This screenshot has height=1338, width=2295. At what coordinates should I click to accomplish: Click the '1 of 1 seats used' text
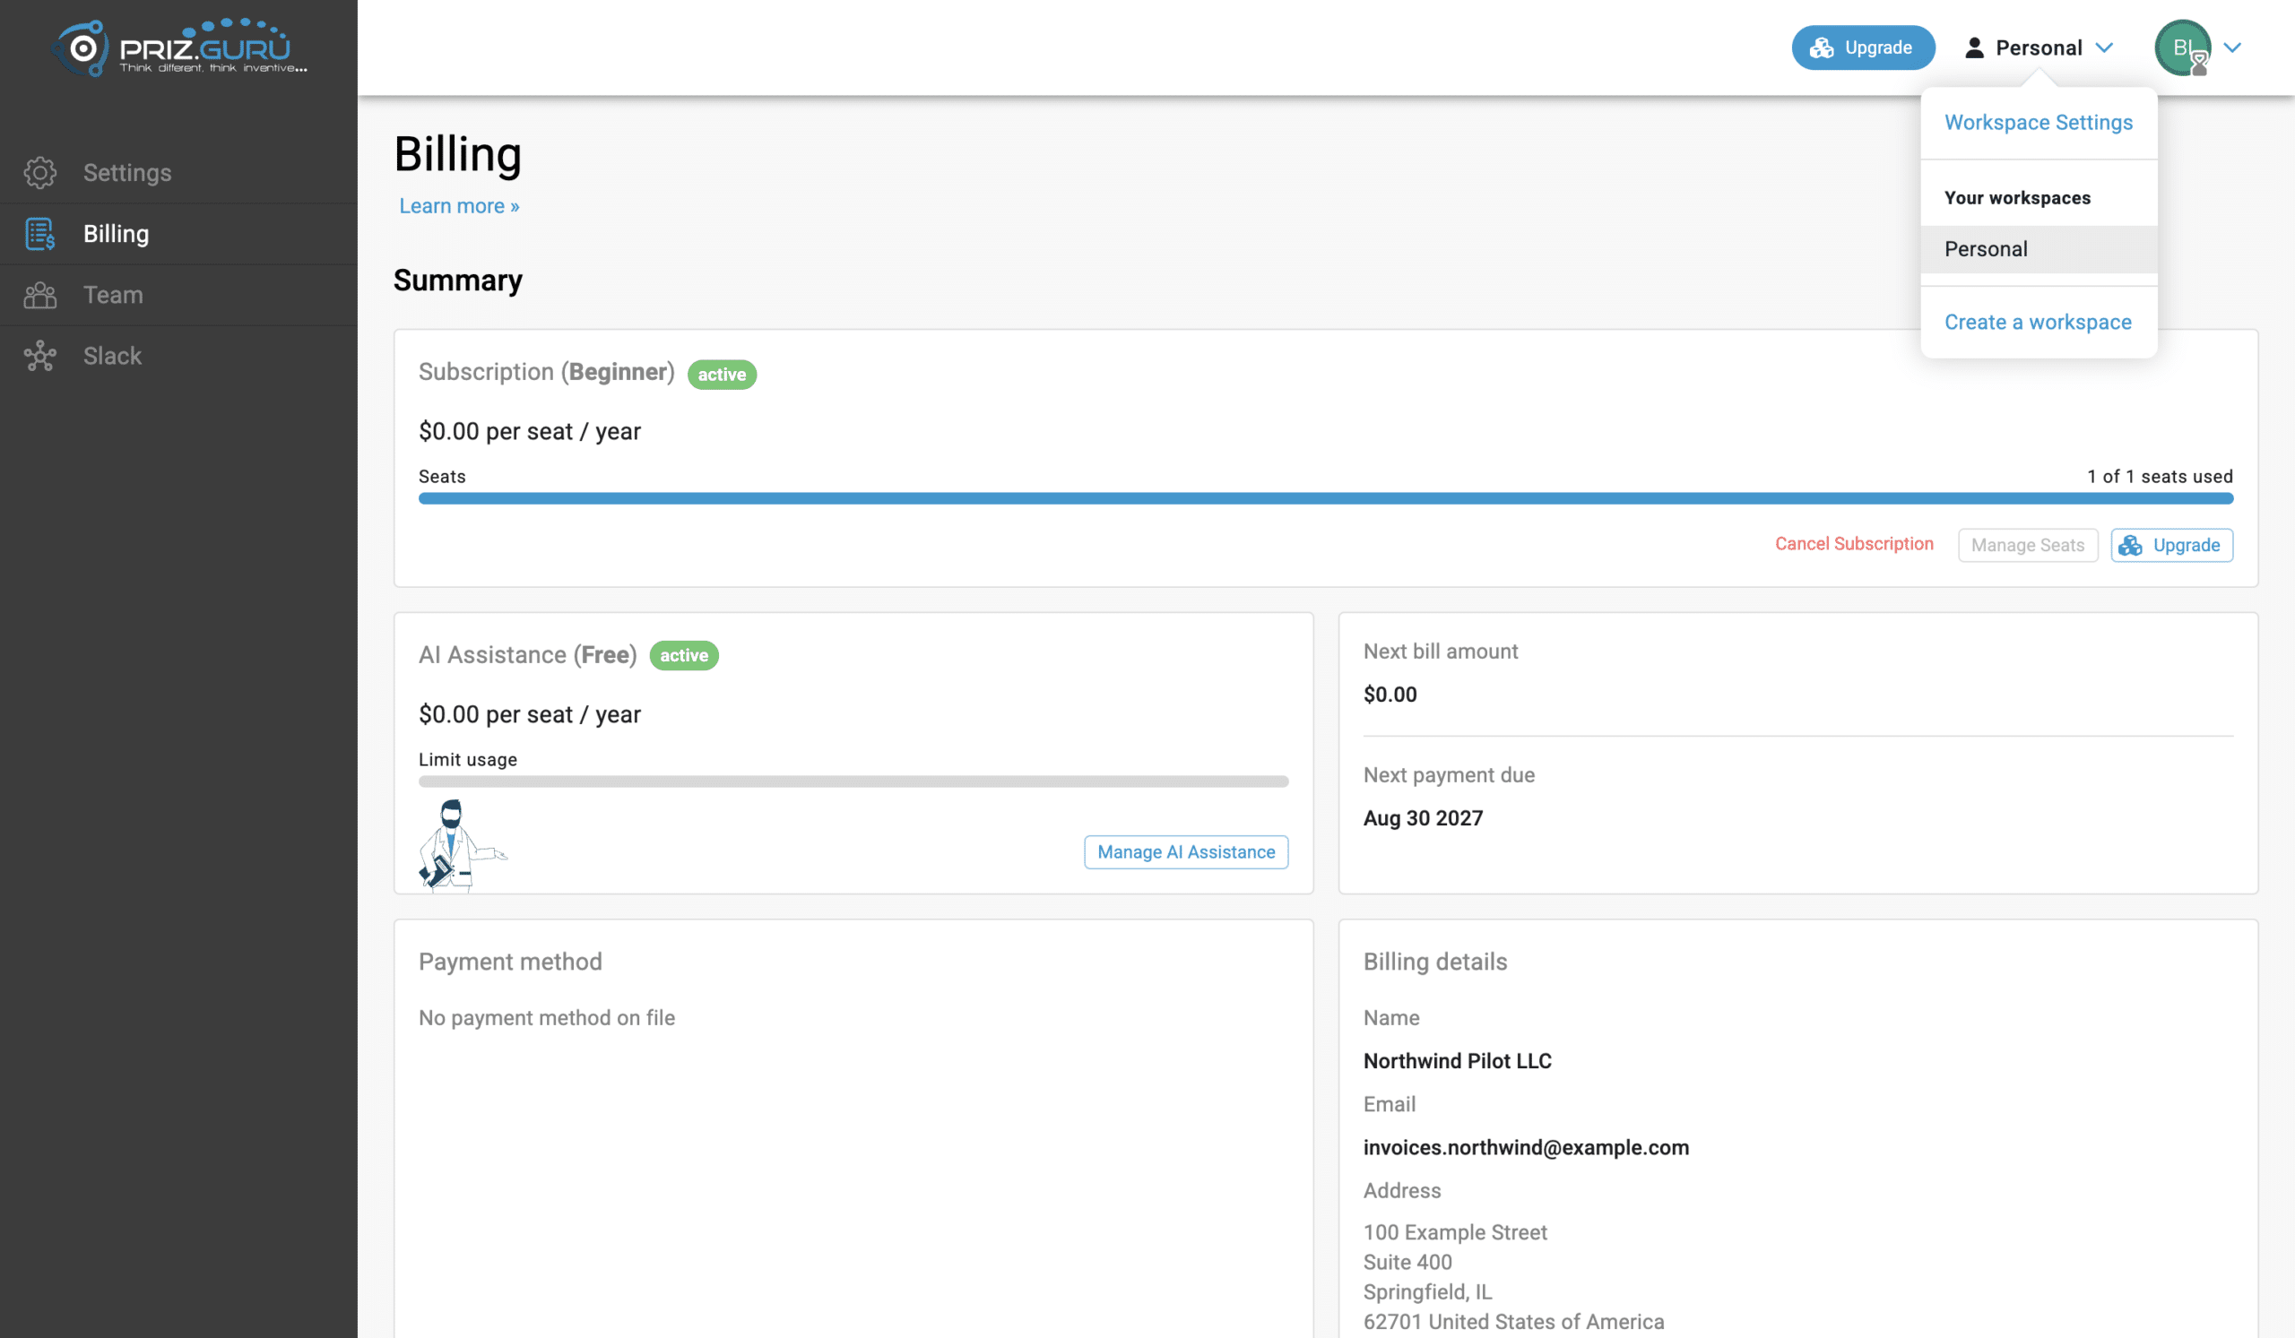(2160, 476)
